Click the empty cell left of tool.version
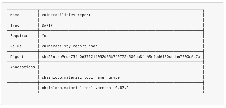Screen dimensions: 226x108 23,88
